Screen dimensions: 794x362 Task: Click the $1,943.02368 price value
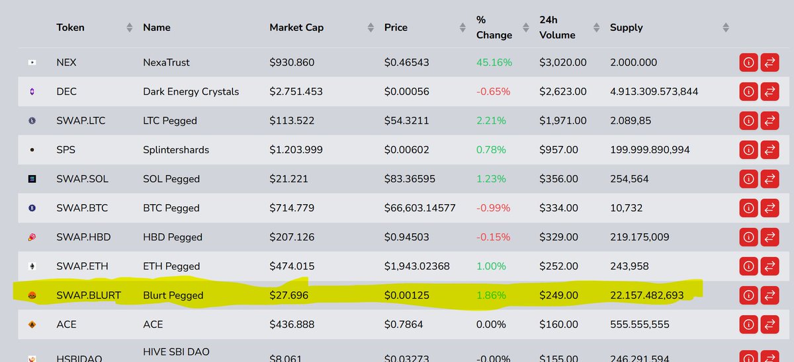click(417, 266)
